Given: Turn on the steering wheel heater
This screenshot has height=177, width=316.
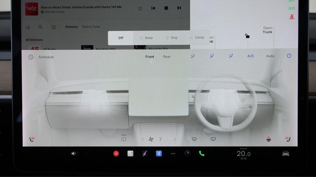Looking at the screenshot, I should coord(269,139).
